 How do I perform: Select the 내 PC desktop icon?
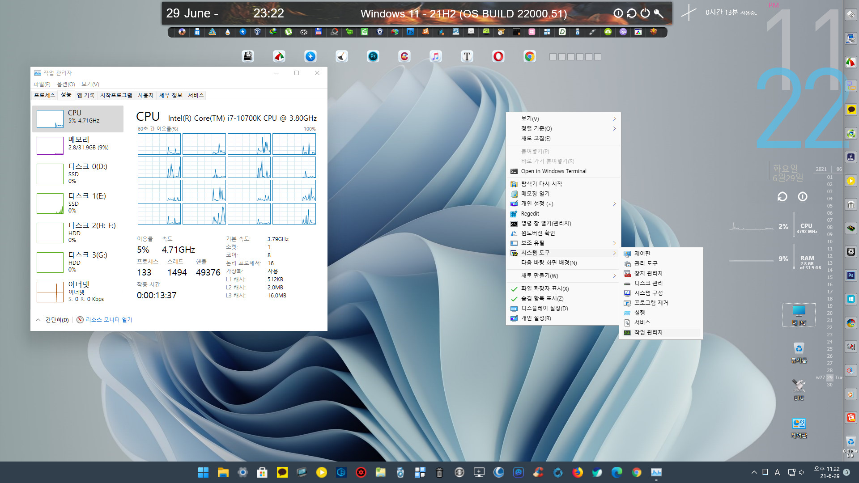tap(799, 315)
